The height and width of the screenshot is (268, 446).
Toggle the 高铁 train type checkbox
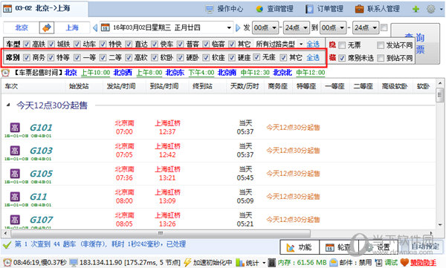coord(27,45)
